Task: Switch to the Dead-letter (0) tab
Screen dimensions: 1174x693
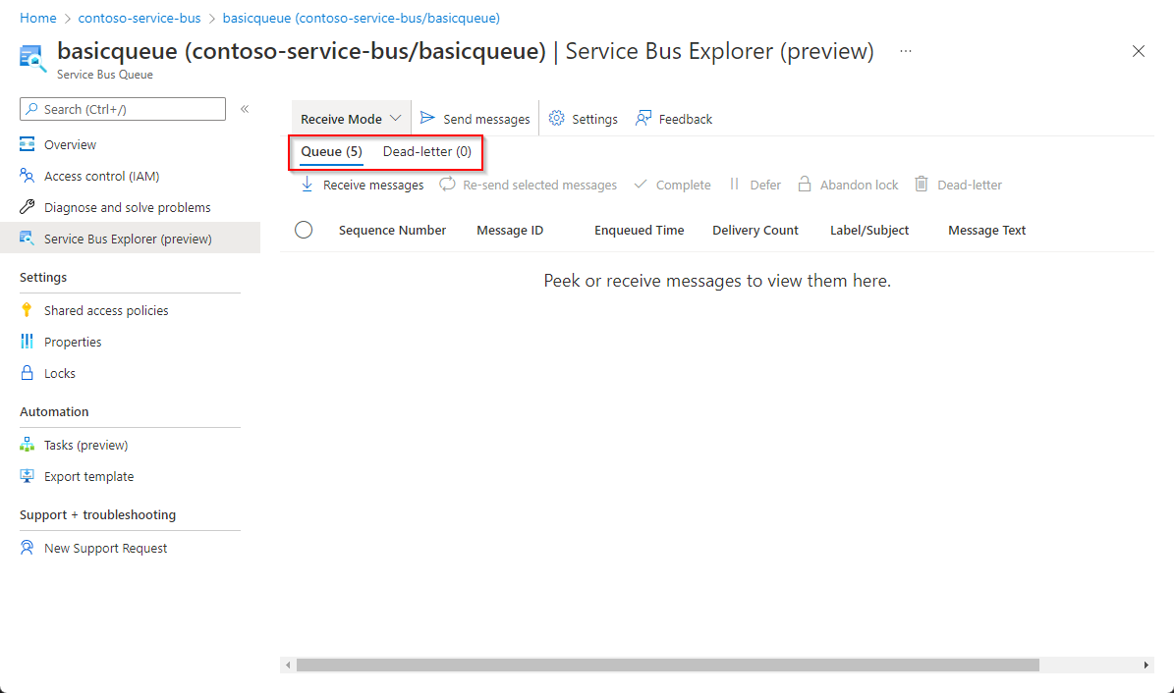Action: click(426, 151)
